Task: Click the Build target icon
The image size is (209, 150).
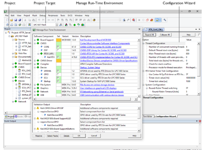Action: coord(11,25)
